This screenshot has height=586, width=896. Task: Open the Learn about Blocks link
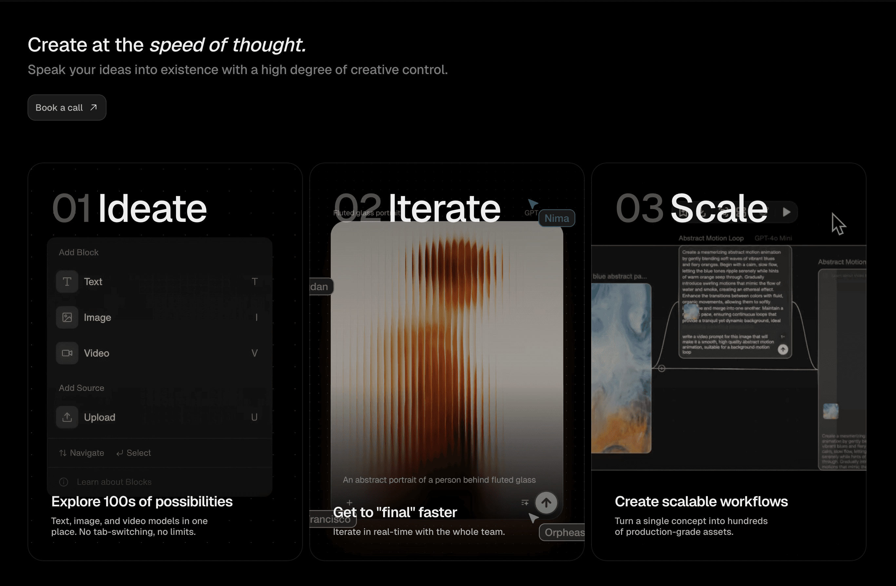click(114, 482)
